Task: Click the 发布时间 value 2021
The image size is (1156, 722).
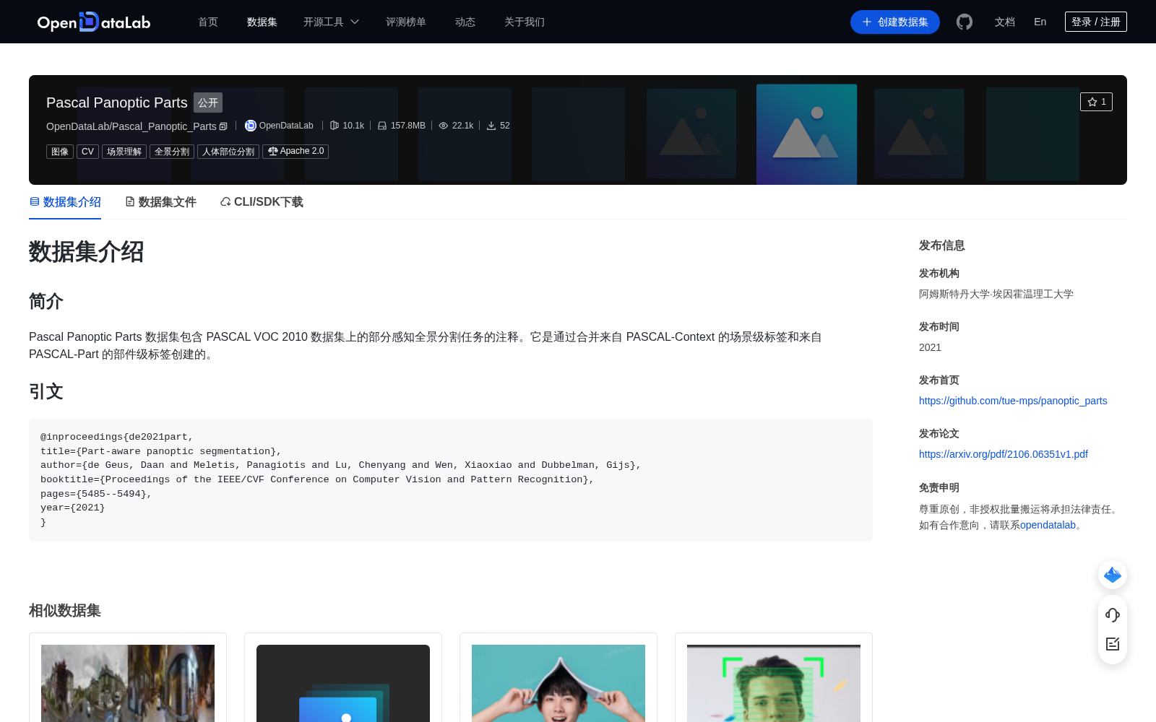Action: pos(930,347)
